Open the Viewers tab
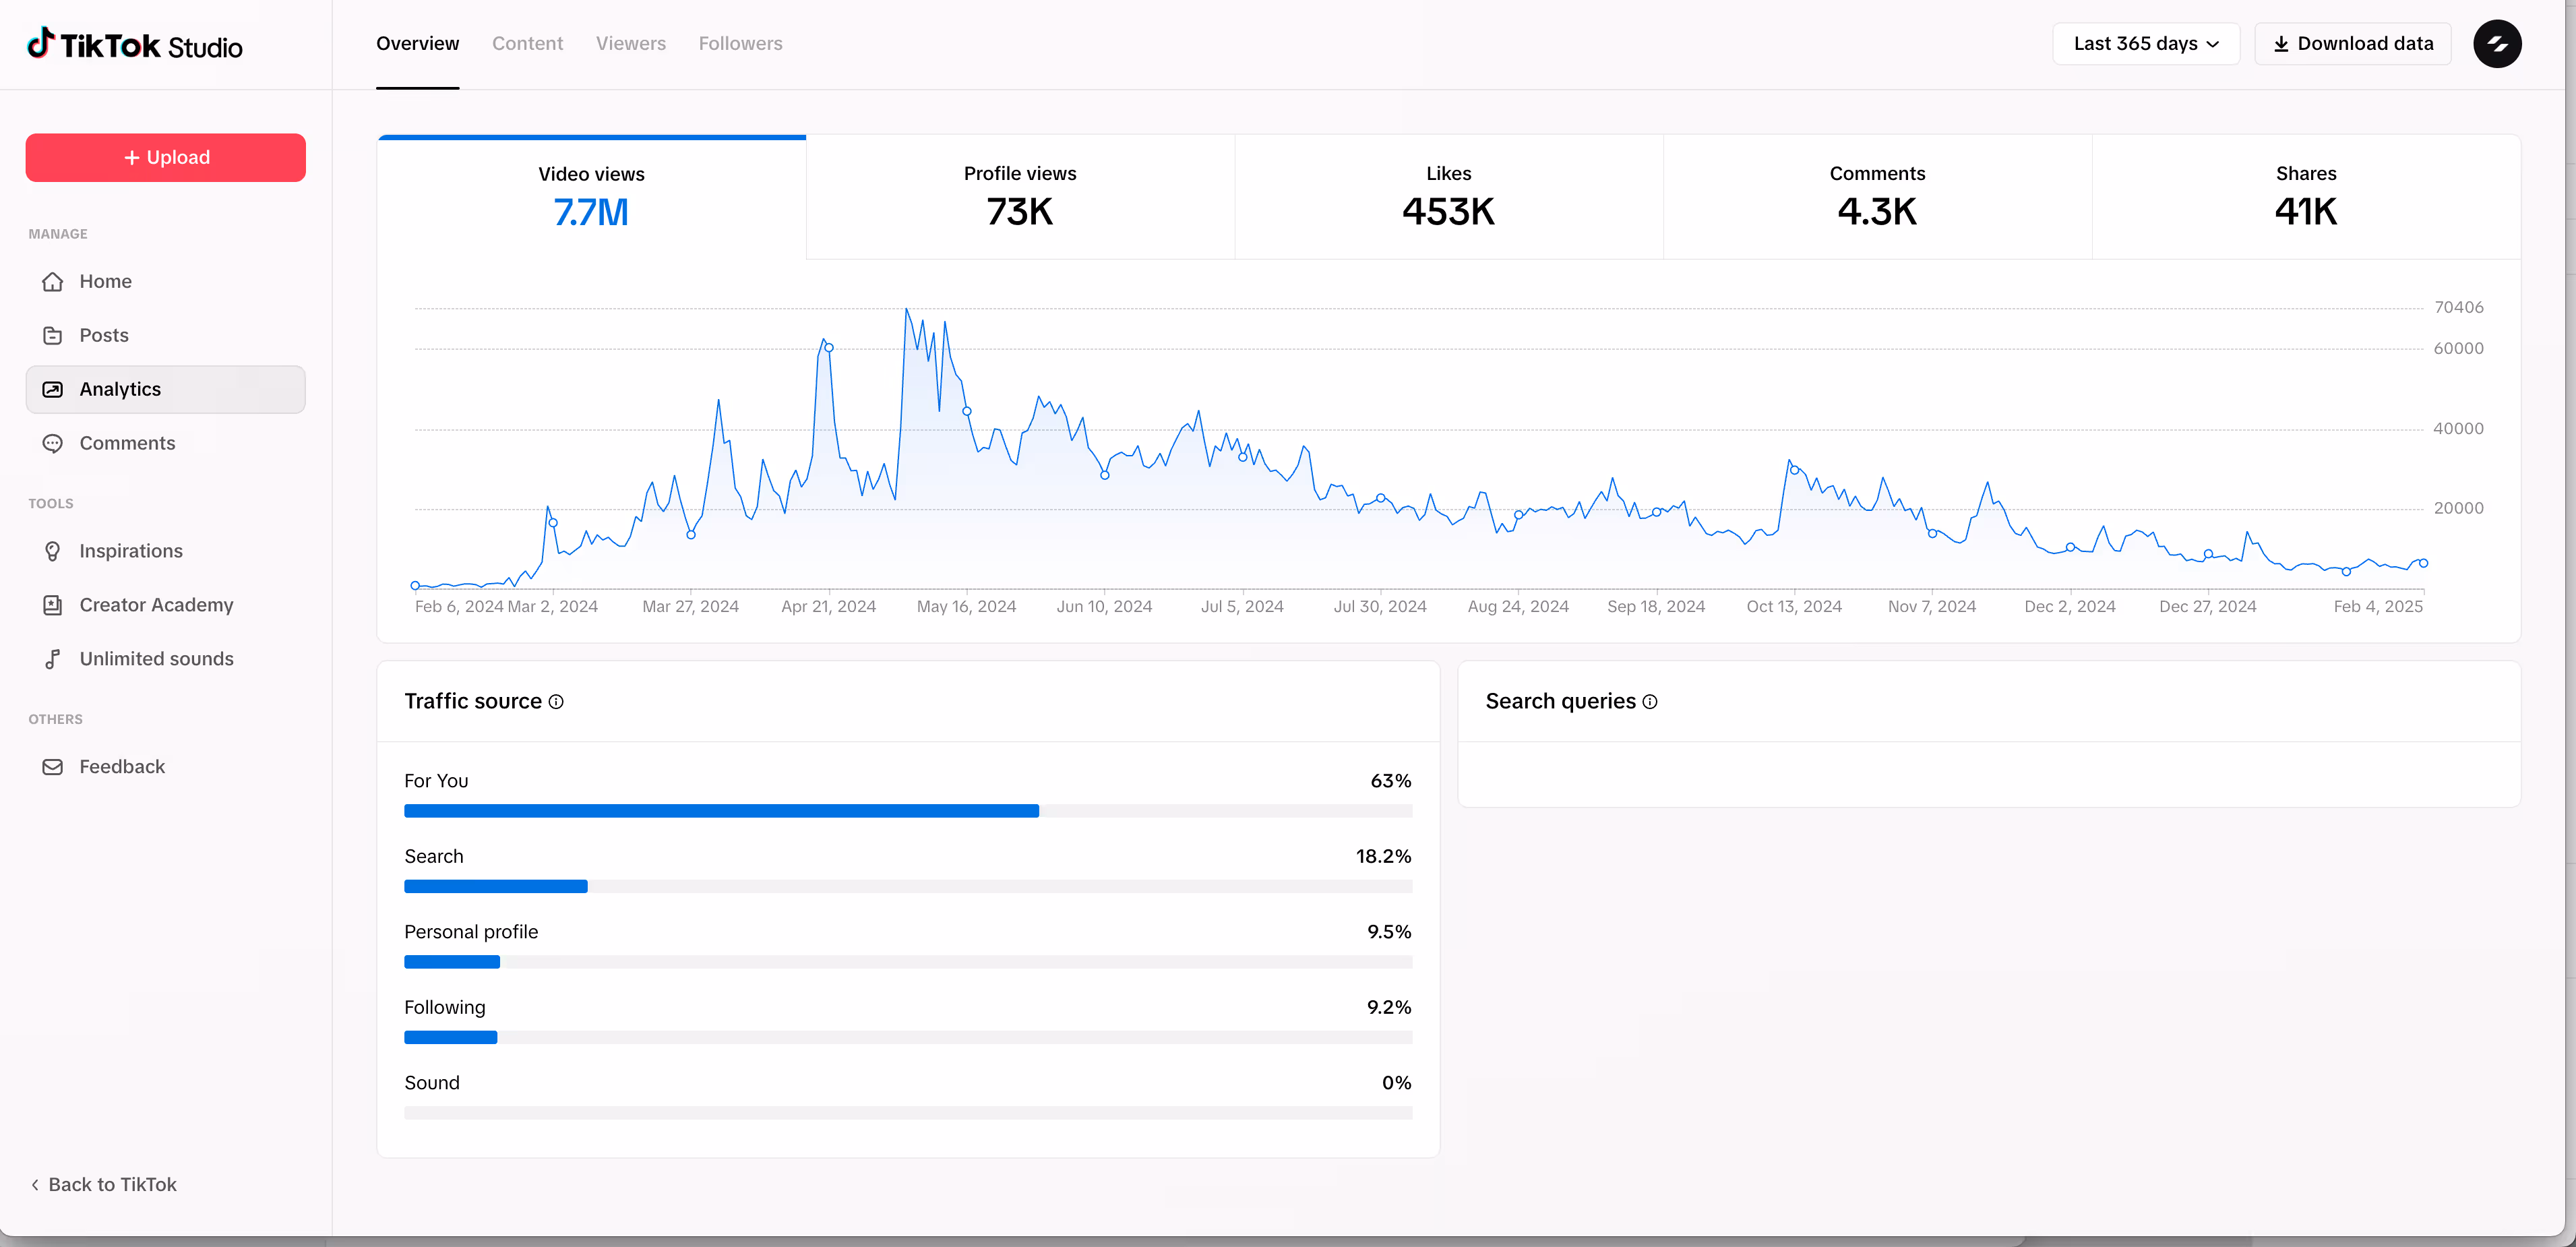Screen dimensions: 2576x1247 [630, 44]
